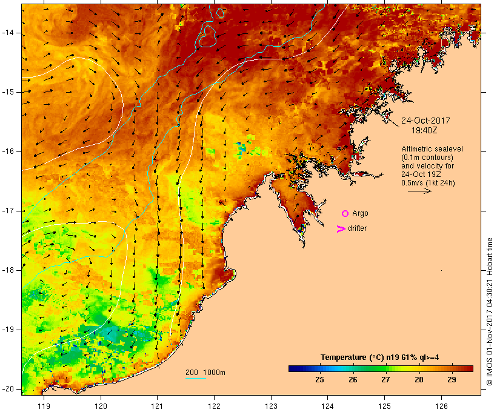Click the 125 longitude axis label
497x412 pixels.
[385, 406]
